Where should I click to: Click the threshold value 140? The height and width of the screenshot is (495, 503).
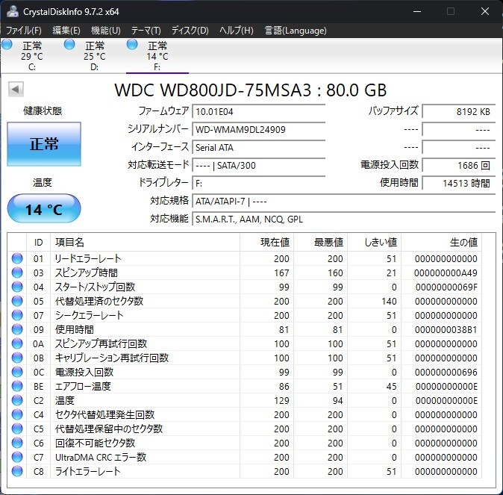389,301
